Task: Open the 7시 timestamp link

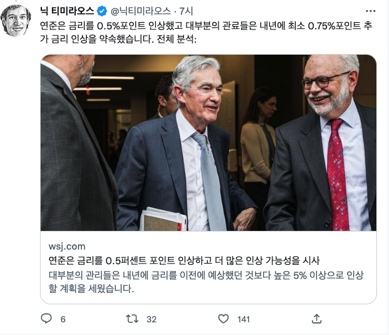Action: [186, 11]
